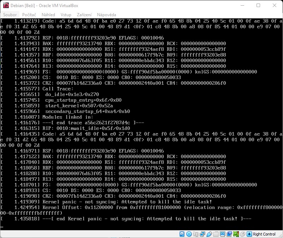
Task: Click inside the kernel panic console screen
Action: 141,124
